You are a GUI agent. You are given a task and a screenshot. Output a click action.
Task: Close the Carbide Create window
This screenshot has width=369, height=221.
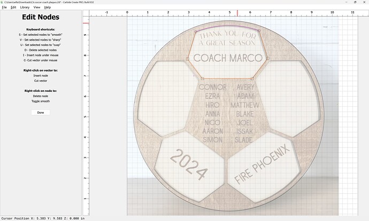pyautogui.click(x=364, y=2)
